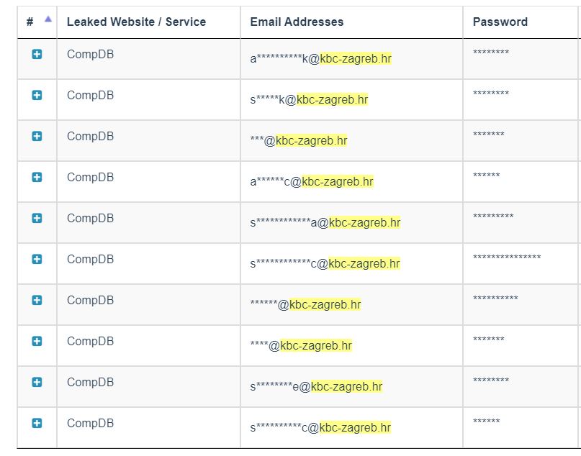Click plus icon beside a******c@kbc-zagreb.hr
This screenshot has height=456, width=581.
(37, 177)
